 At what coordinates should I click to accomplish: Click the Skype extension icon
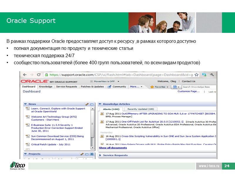pyautogui.click(x=204, y=75)
